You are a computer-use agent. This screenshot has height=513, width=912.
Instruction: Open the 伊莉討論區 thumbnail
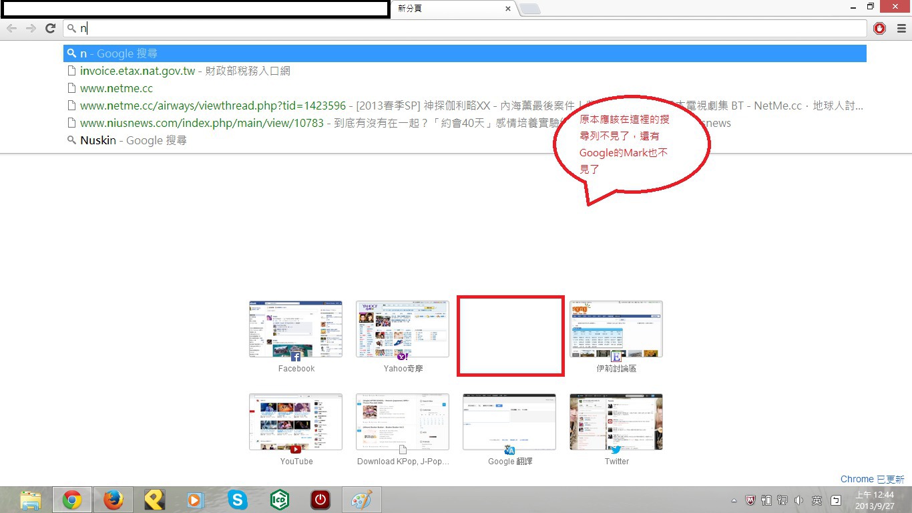(x=616, y=329)
